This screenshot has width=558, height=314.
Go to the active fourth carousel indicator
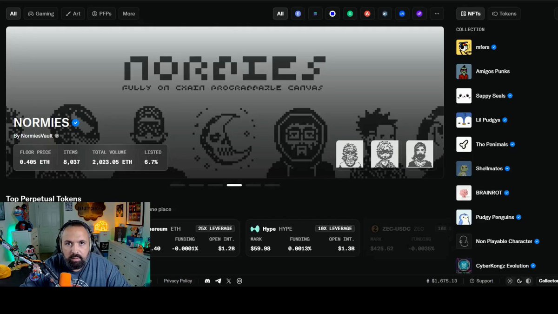tap(234, 185)
